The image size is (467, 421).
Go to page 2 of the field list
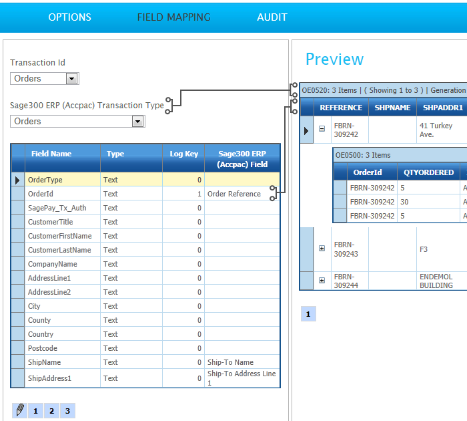pyautogui.click(x=51, y=411)
